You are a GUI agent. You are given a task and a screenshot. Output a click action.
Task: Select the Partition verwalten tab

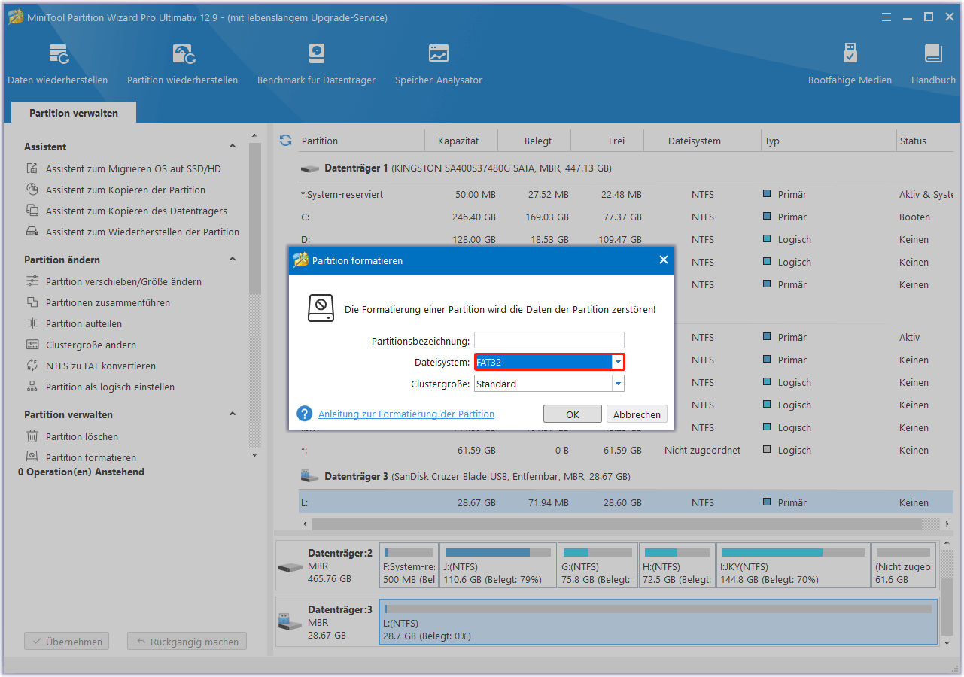74,113
